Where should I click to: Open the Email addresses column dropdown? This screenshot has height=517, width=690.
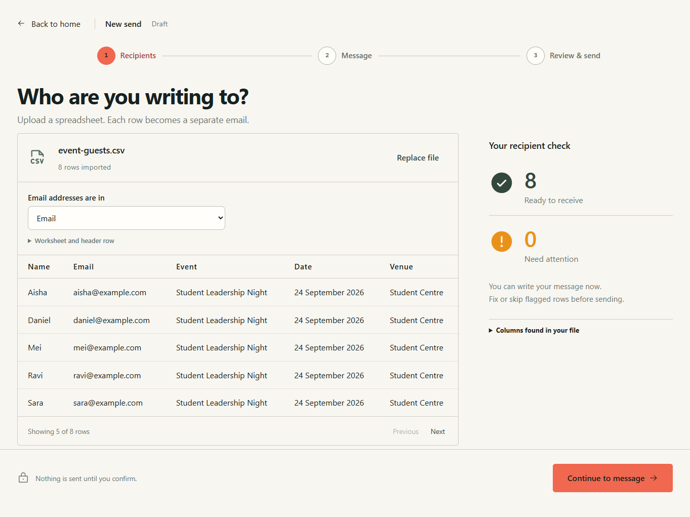pos(127,218)
